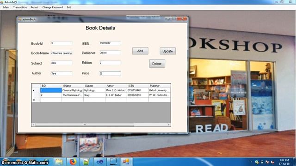The image size is (296, 166).
Task: Open the Report menu
Action: point(34,7)
